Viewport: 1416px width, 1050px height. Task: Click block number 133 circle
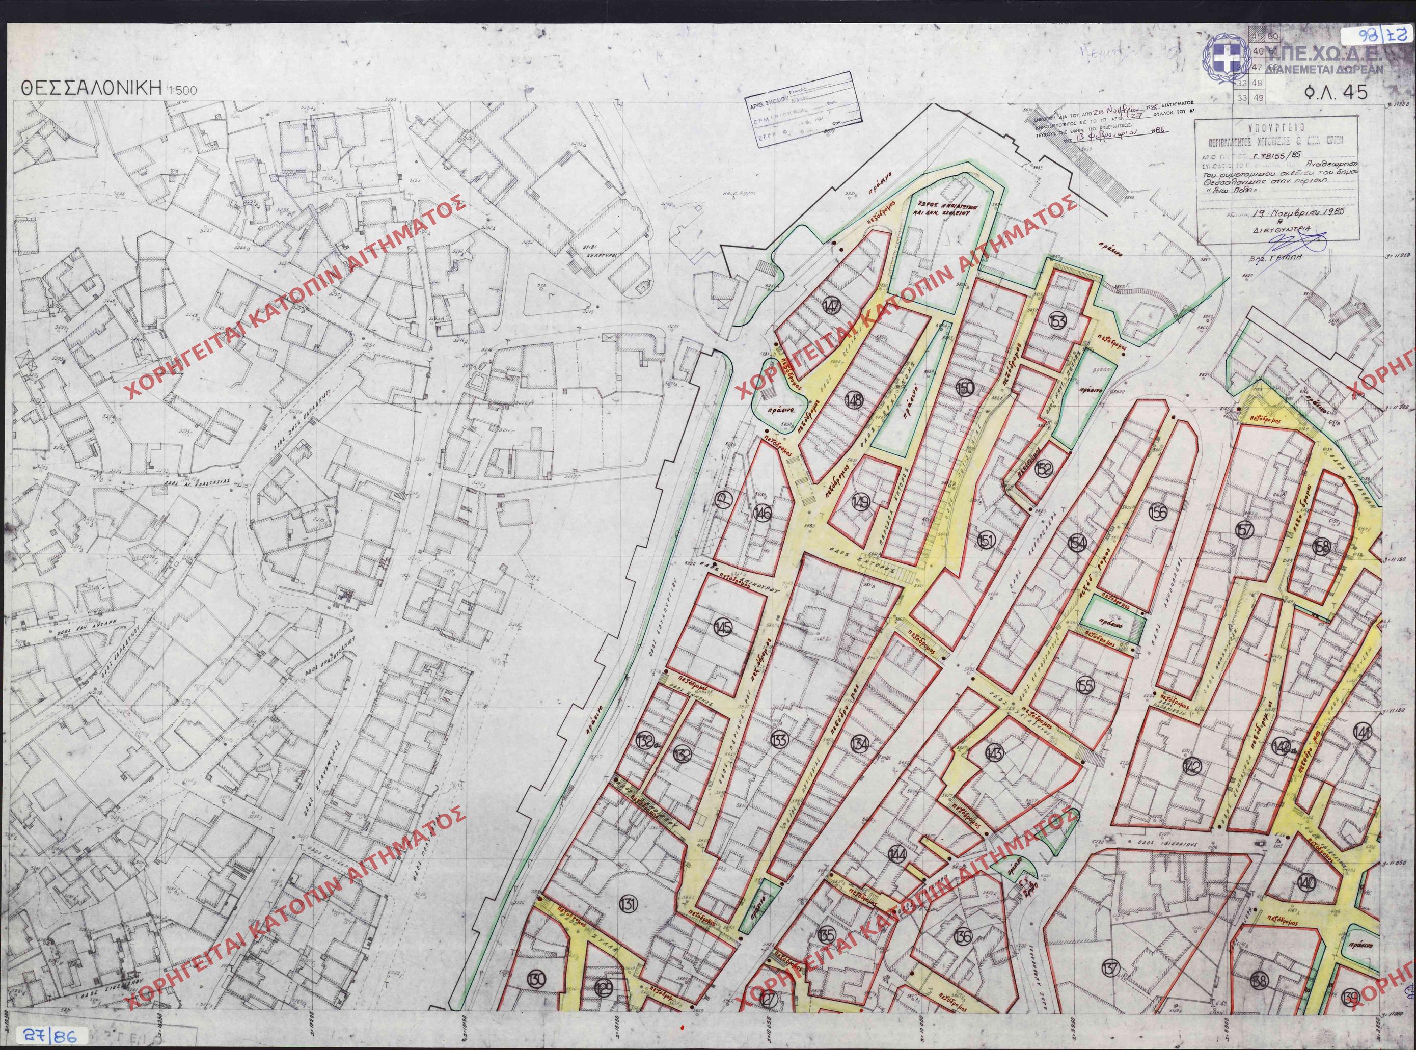click(x=780, y=740)
